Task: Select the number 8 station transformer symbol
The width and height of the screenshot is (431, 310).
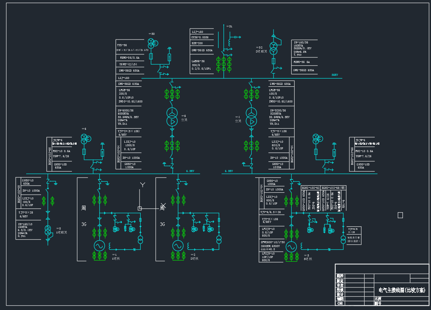Action: 48,230
